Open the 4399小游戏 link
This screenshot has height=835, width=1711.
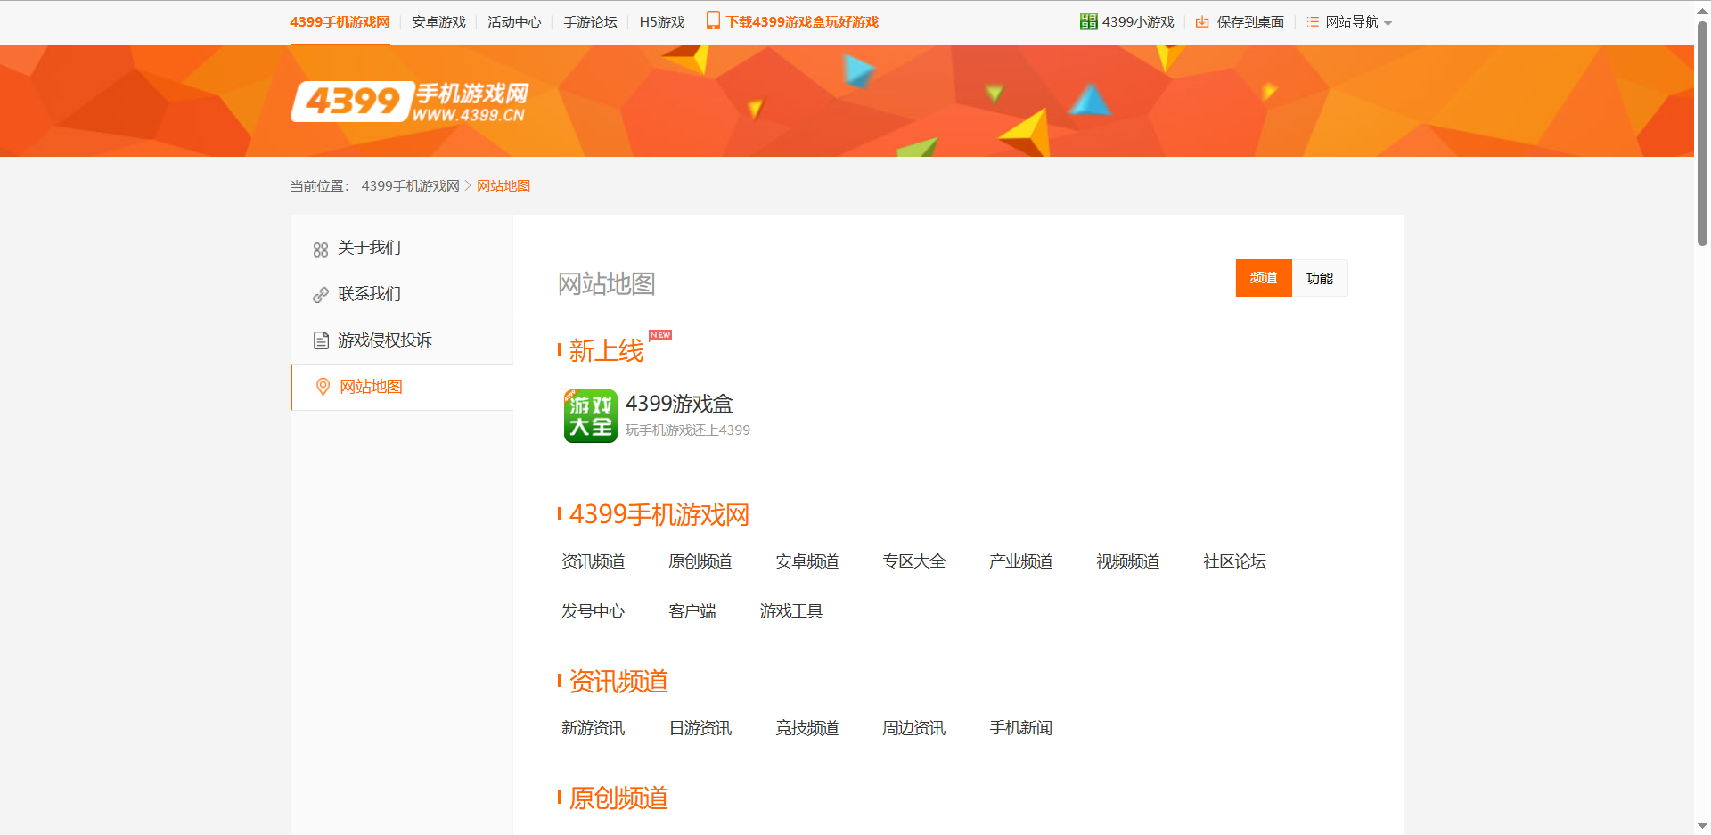[1138, 22]
